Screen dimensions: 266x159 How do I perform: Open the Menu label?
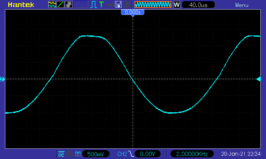pos(242,5)
